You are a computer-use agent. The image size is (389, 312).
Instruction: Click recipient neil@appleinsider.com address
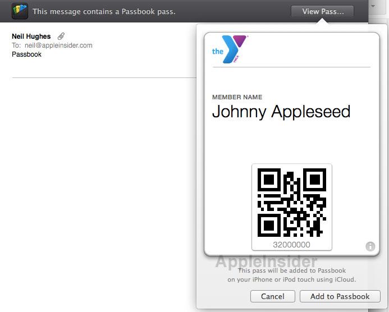tap(58, 45)
